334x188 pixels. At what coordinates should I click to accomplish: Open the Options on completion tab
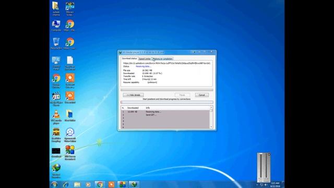[163, 59]
